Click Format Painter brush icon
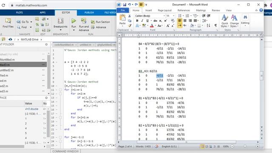 tap(130, 25)
